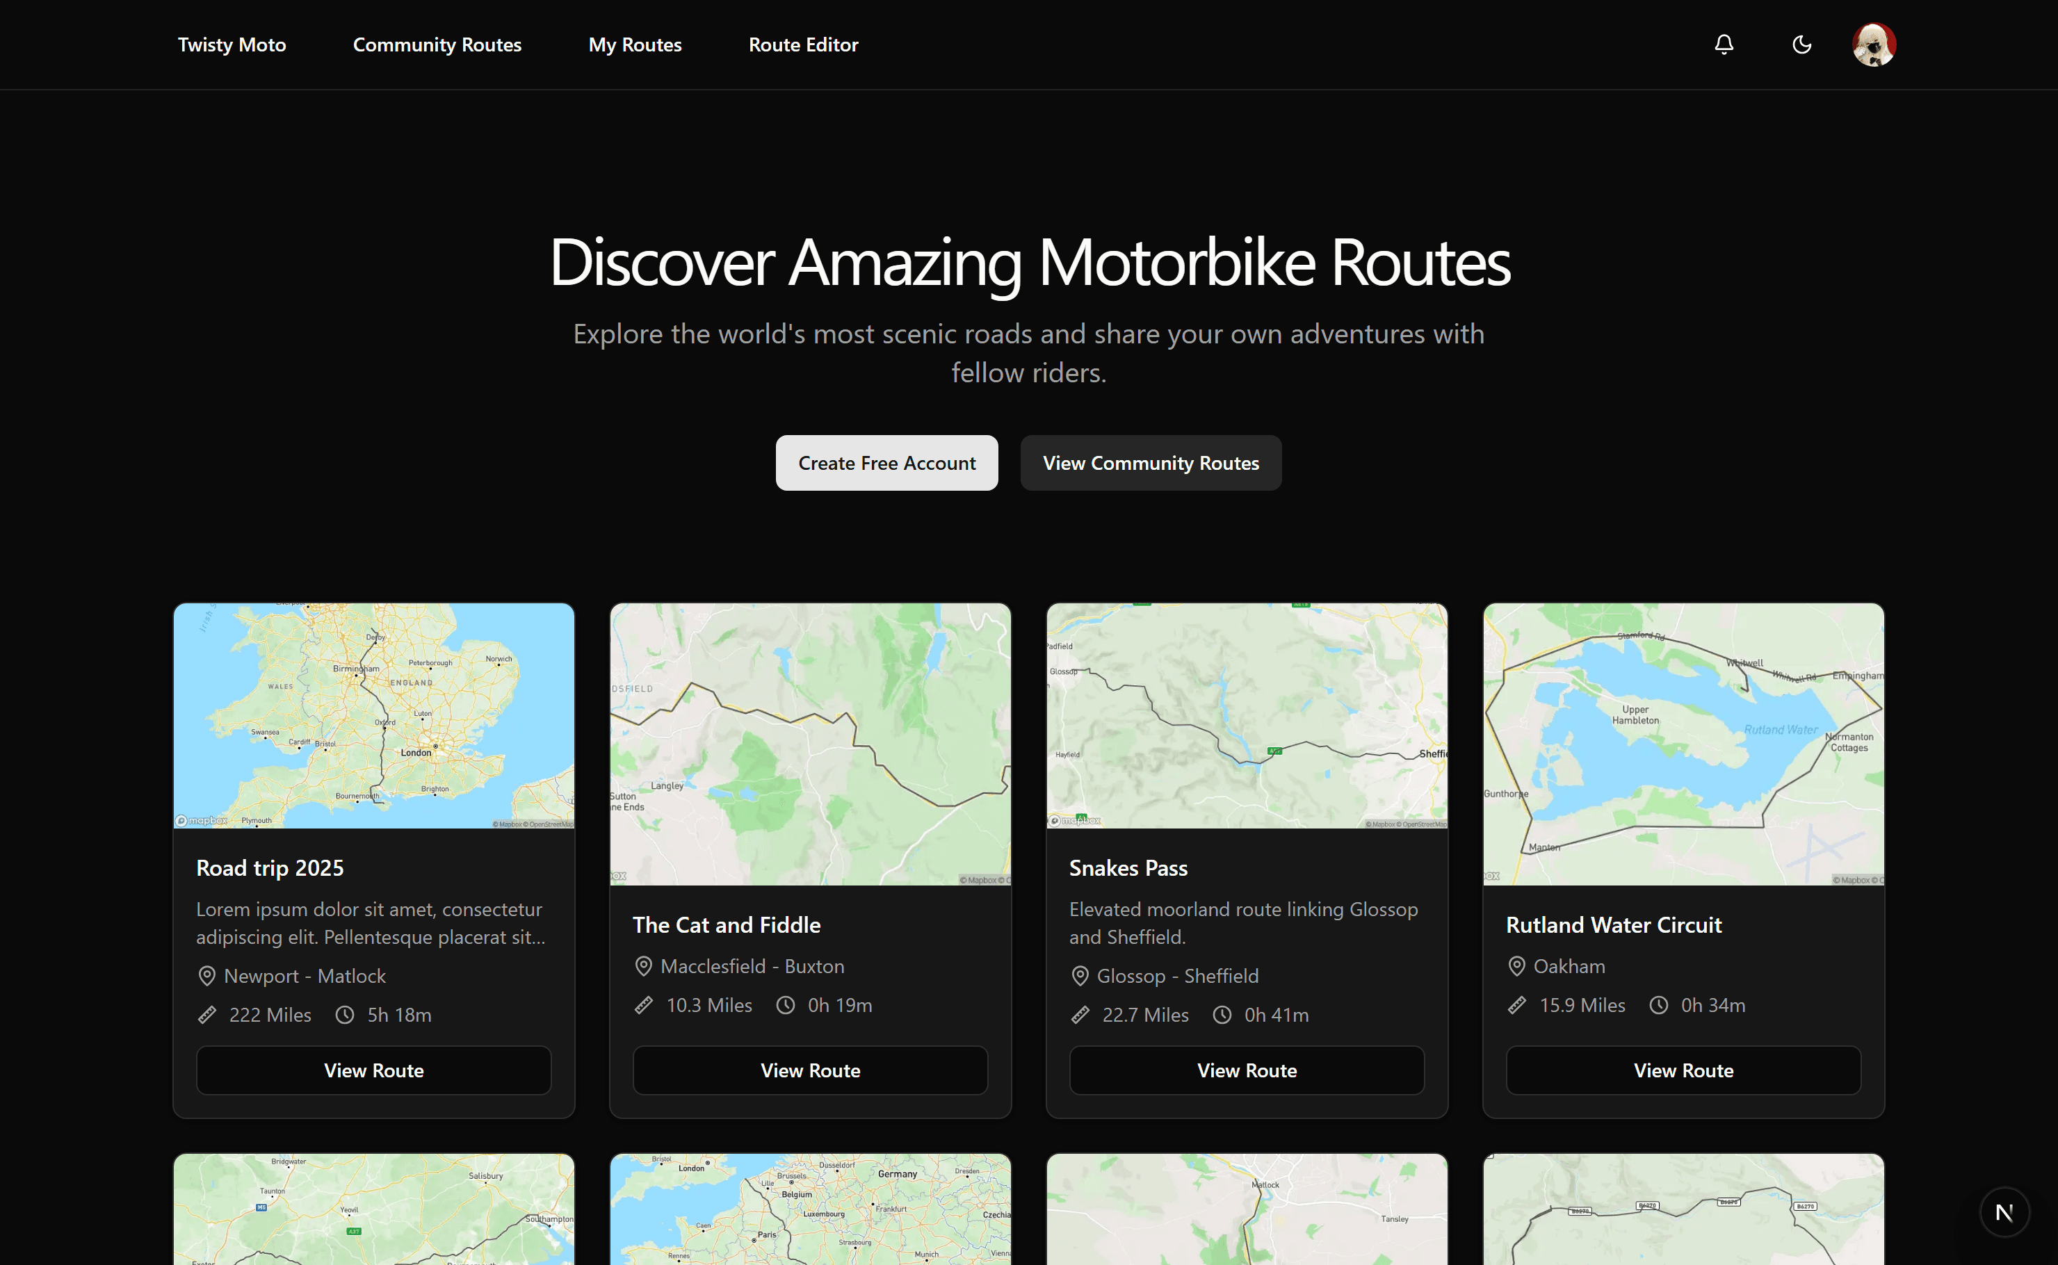Viewport: 2058px width, 1265px height.
Task: Toggle dark mode with the moon icon
Action: click(x=1801, y=44)
